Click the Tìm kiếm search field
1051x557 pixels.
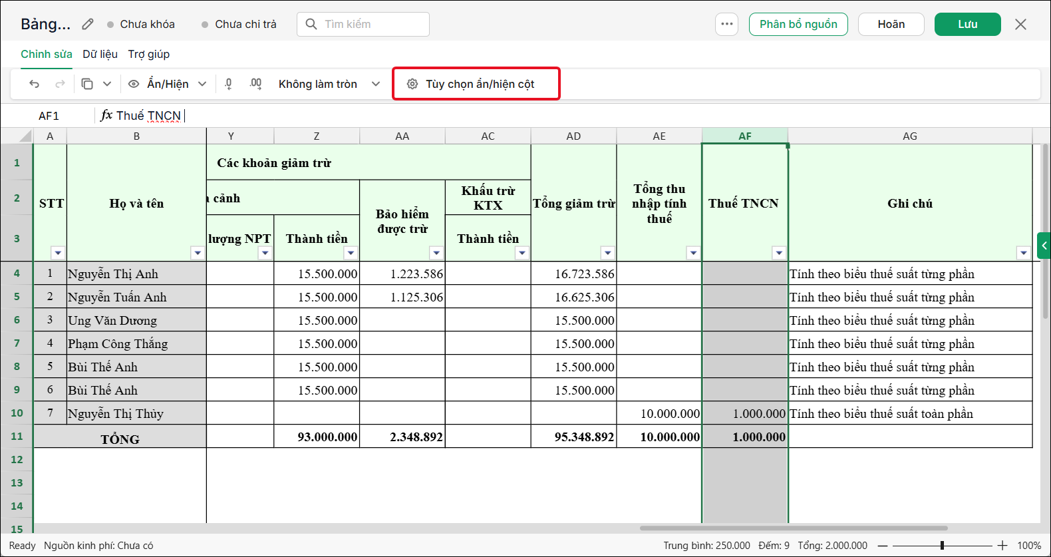coord(363,24)
